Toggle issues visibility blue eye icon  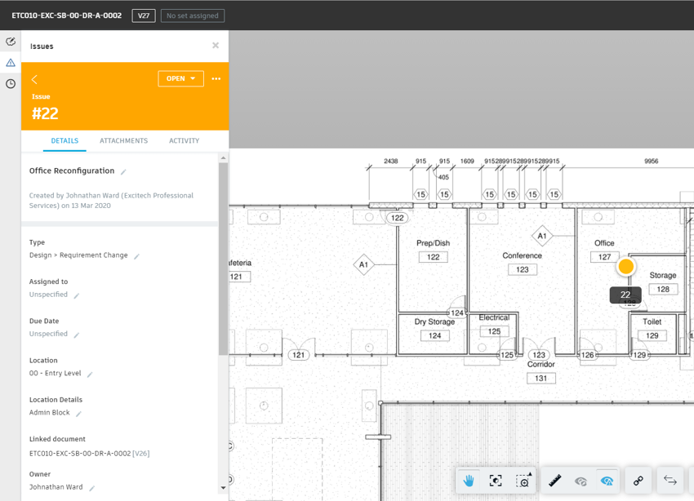pyautogui.click(x=607, y=481)
